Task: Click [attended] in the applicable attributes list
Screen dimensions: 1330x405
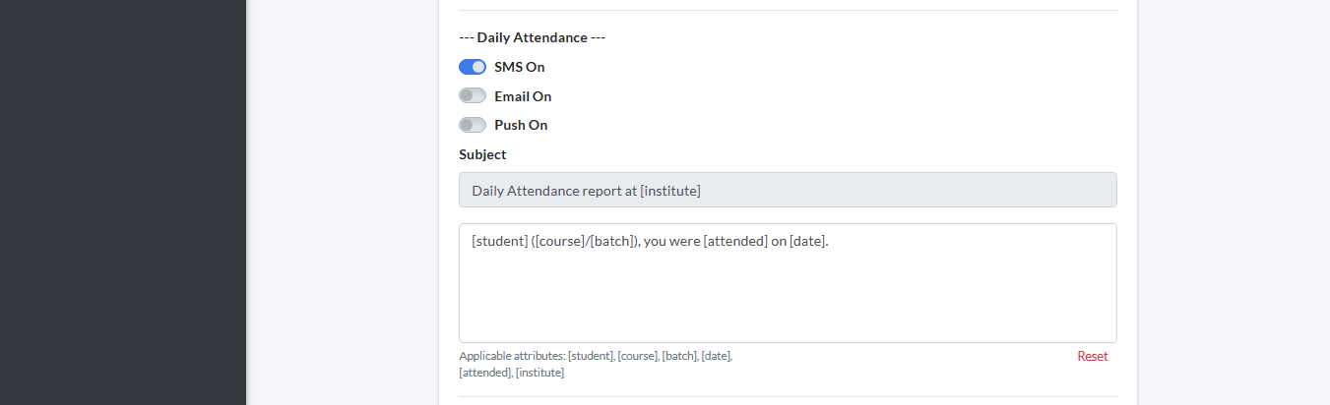Action: coord(484,373)
